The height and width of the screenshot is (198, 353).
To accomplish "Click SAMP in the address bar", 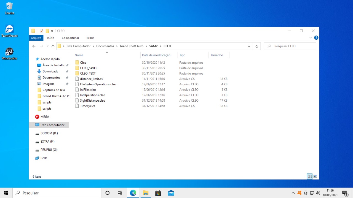I will [x=153, y=46].
